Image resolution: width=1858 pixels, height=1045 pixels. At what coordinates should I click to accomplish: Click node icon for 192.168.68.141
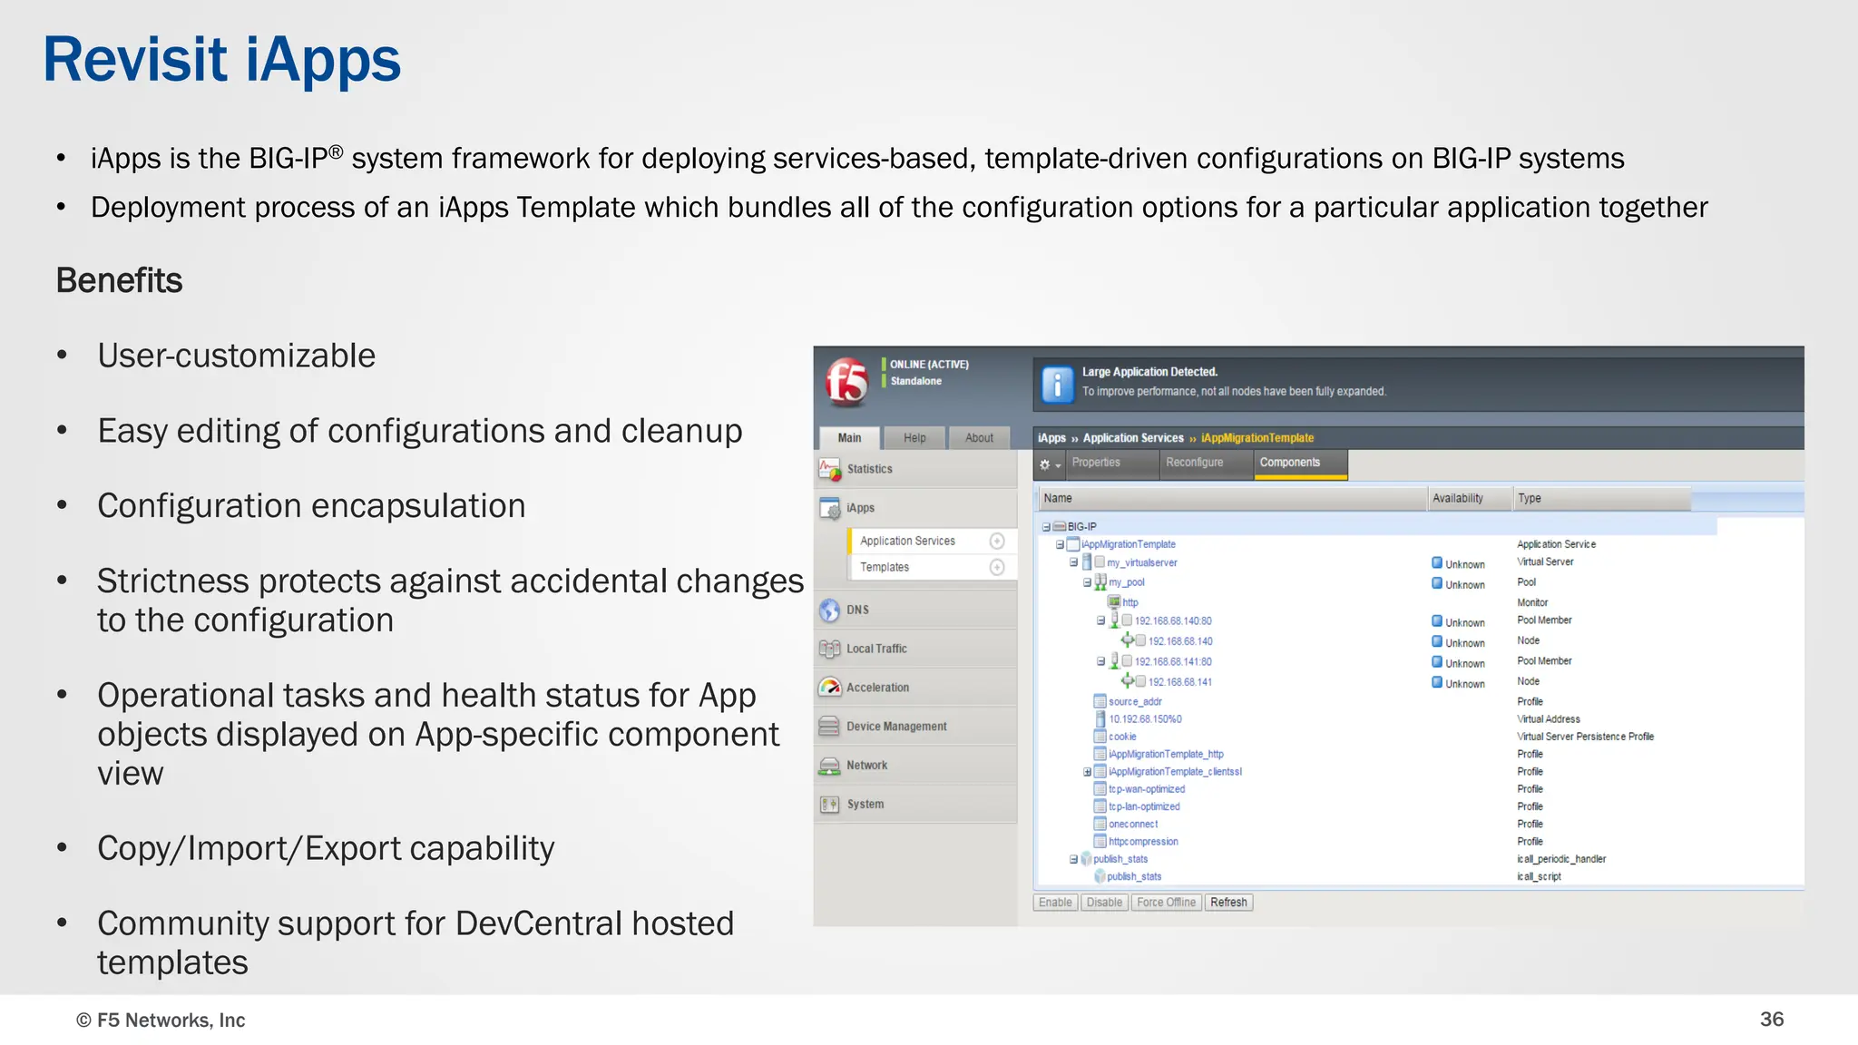tap(1128, 681)
